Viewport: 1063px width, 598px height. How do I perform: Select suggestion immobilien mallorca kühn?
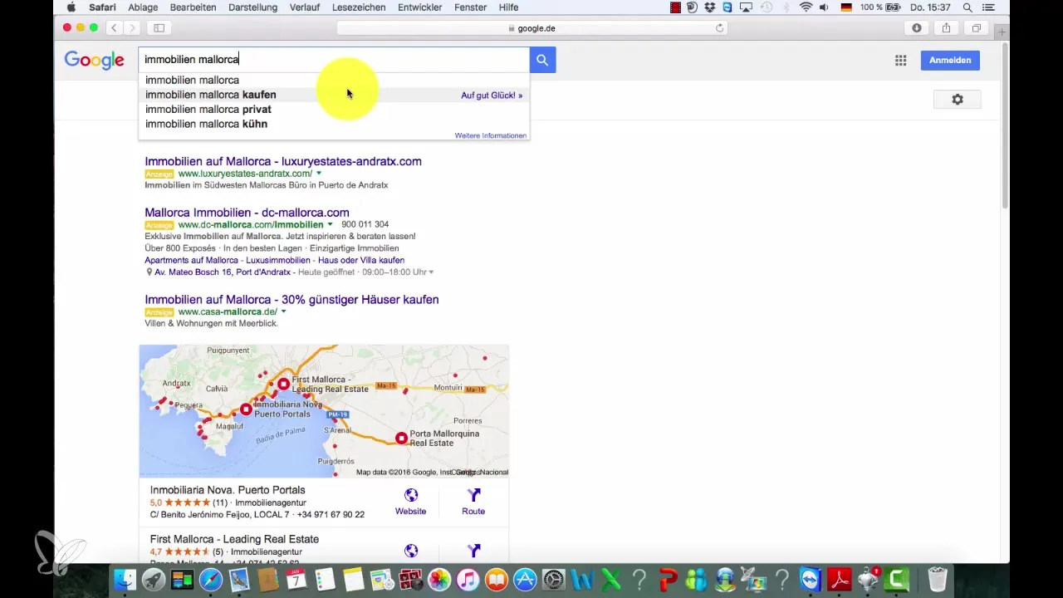334,124
